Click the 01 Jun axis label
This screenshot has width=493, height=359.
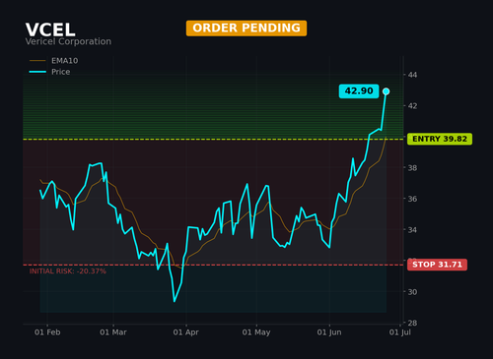(x=329, y=332)
